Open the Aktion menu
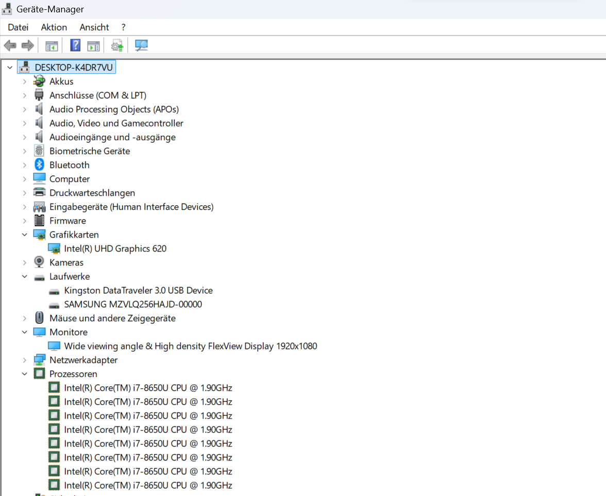The image size is (606, 496). 54,27
